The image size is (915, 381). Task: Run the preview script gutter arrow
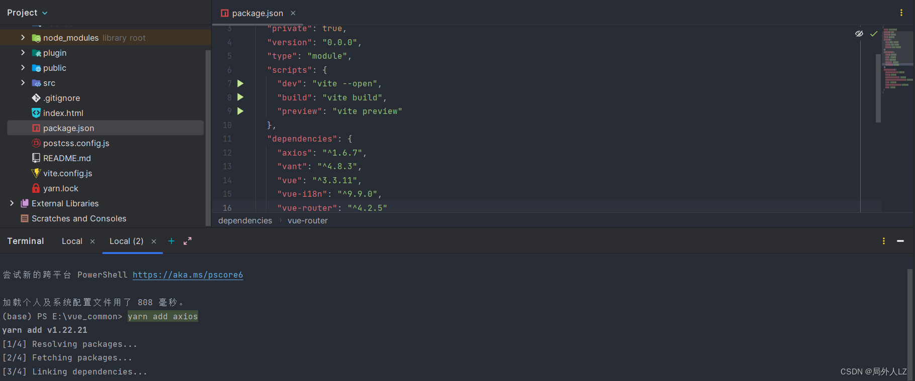point(240,111)
